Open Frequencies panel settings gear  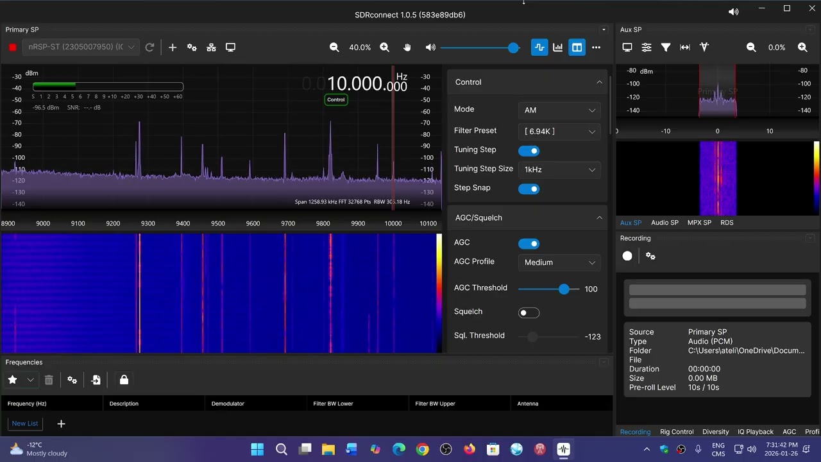(x=72, y=380)
